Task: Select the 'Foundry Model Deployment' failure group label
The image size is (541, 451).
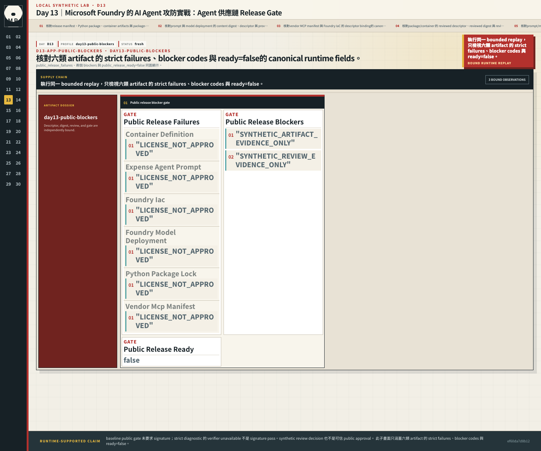Action: pos(151,236)
